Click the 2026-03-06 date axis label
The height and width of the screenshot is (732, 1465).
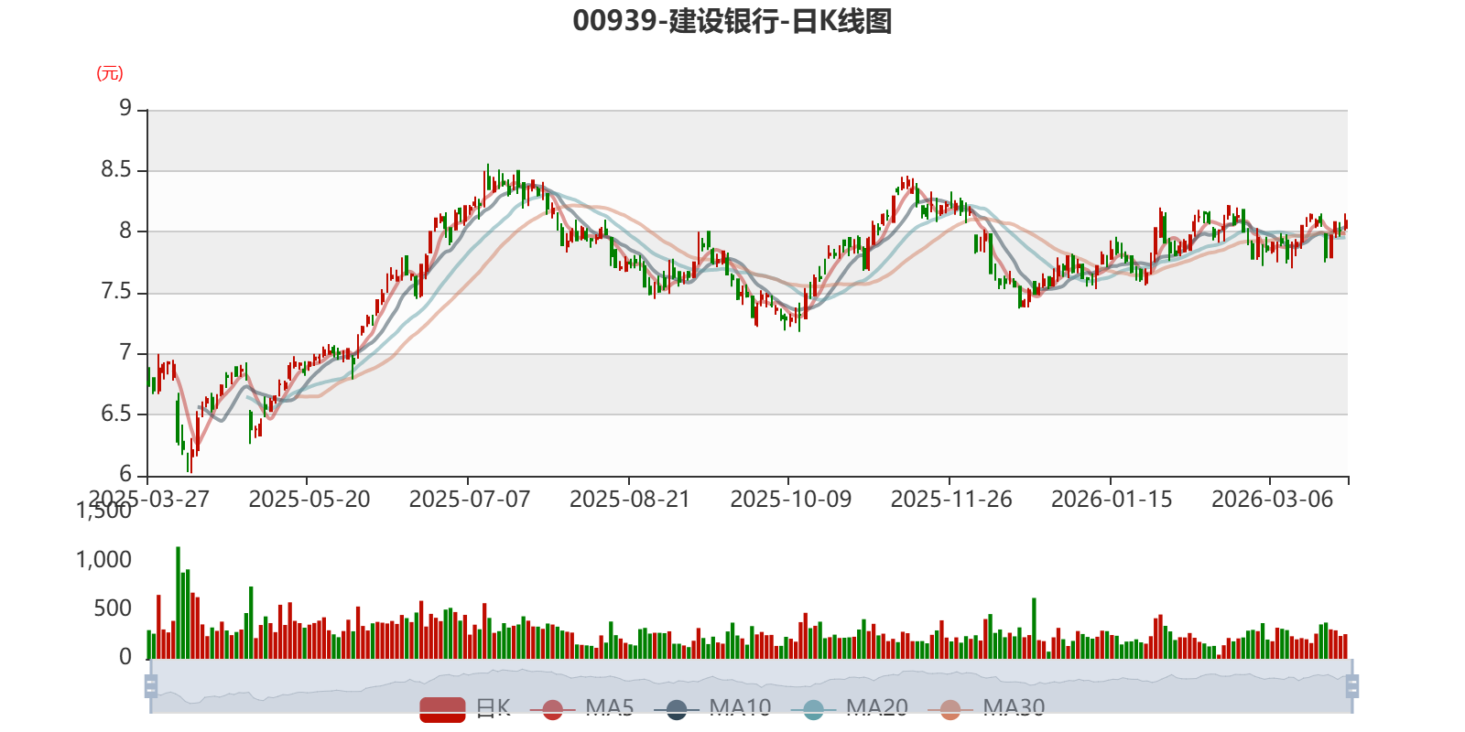pos(1272,499)
